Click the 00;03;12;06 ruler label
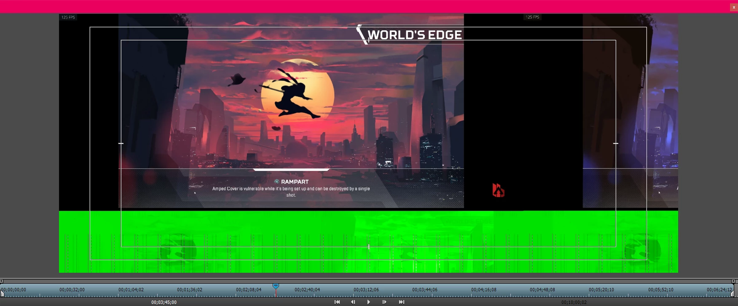Viewport: 738px width, 306px height. pos(366,290)
